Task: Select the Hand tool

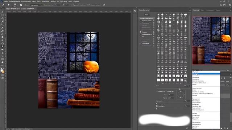Action: [x=3, y=62]
